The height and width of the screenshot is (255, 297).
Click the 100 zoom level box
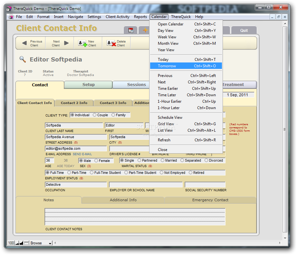[x=11, y=243]
